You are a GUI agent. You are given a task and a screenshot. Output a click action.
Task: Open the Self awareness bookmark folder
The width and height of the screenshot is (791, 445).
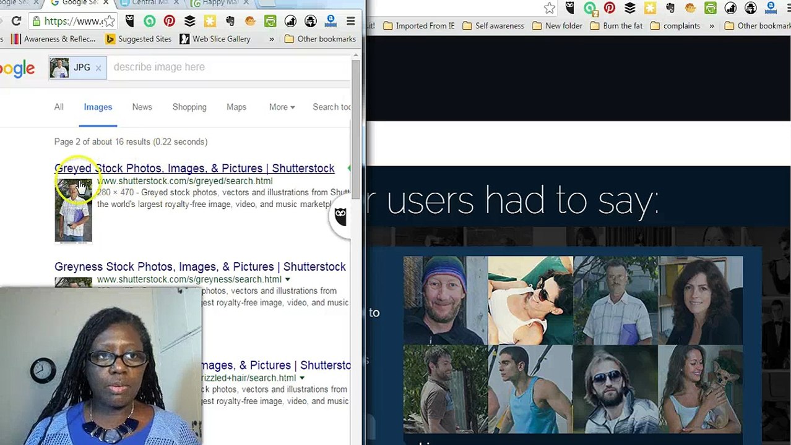493,26
